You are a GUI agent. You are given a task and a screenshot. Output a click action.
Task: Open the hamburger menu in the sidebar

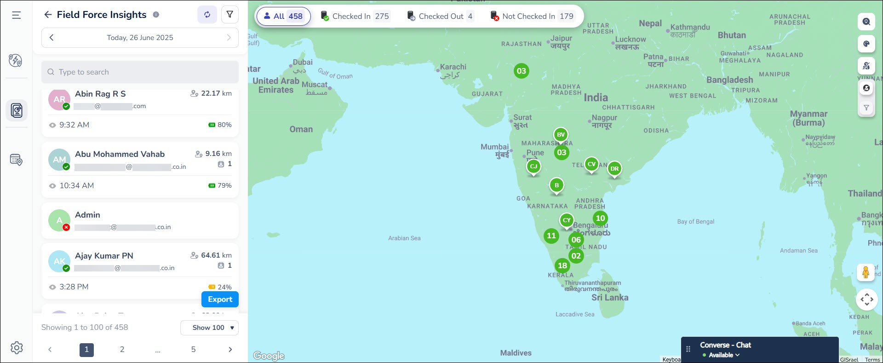[x=17, y=15]
